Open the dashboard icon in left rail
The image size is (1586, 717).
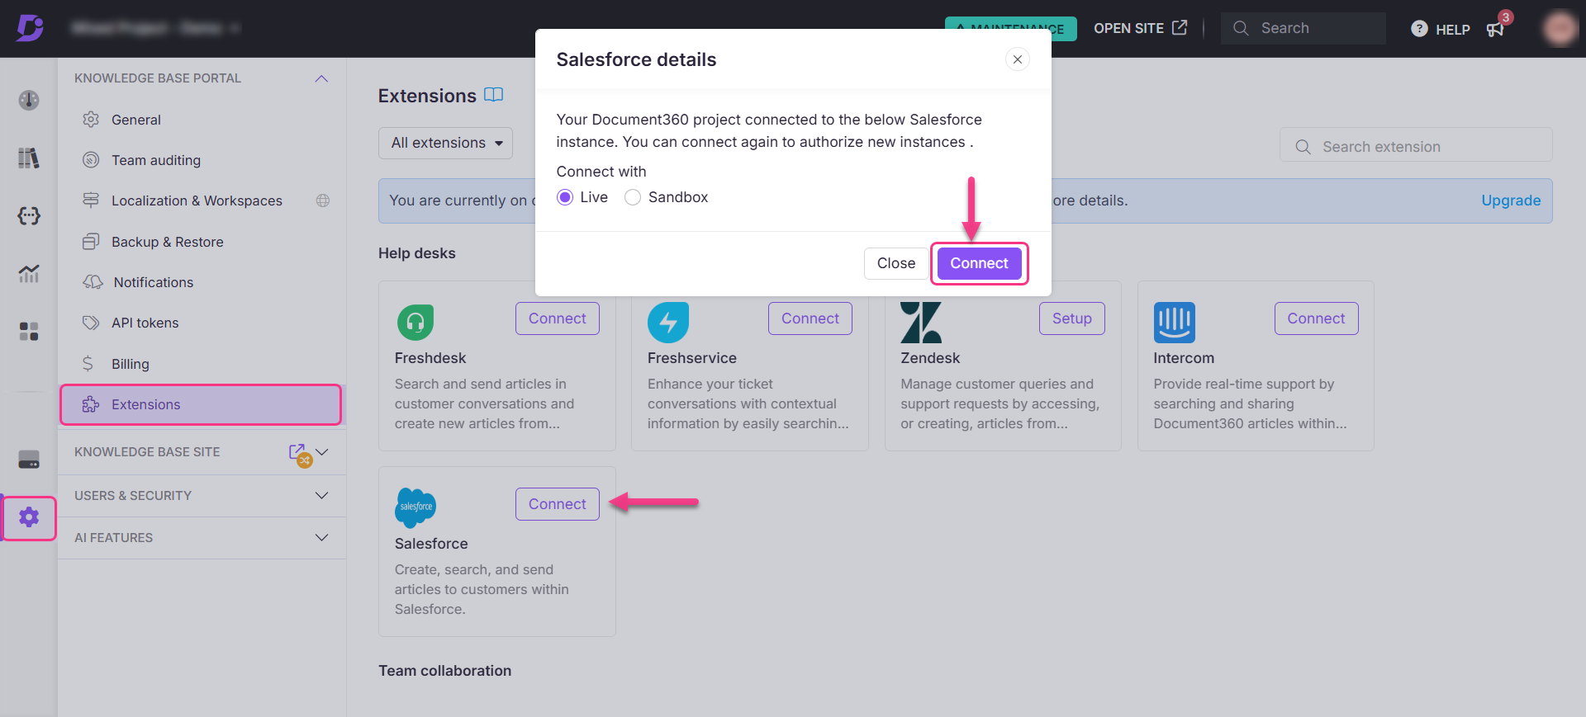(29, 100)
